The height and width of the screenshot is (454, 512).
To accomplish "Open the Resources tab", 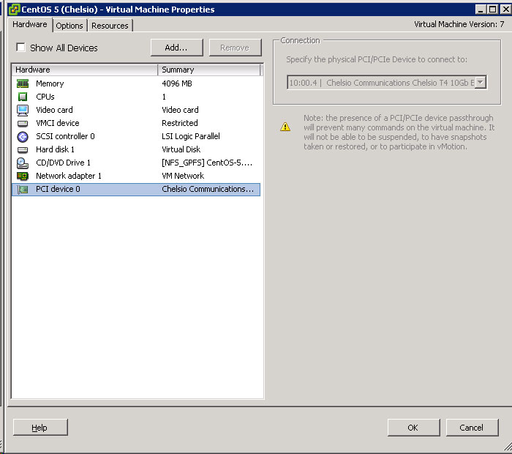I will pos(110,26).
